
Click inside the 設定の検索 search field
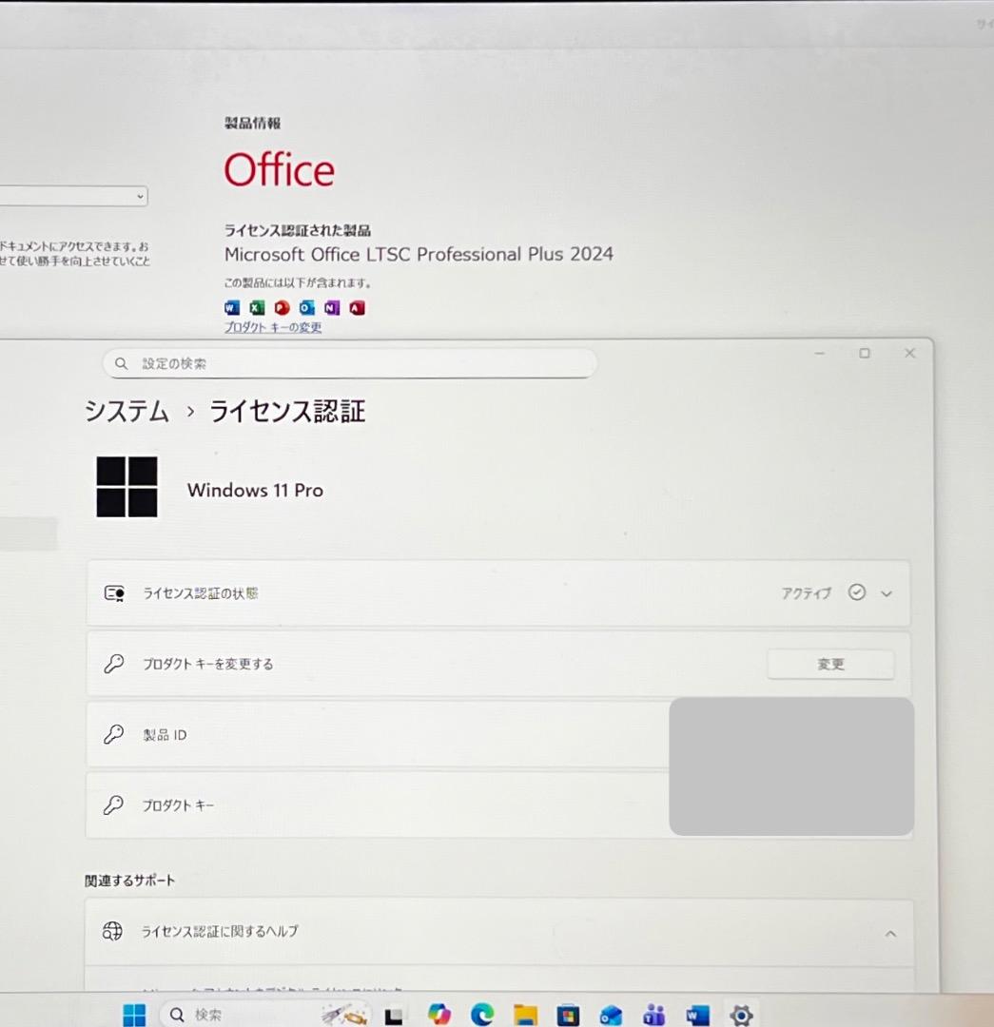[347, 363]
